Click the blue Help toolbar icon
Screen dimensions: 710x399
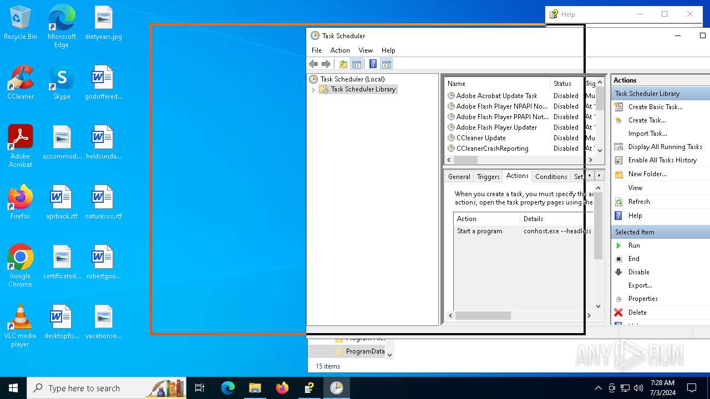tap(373, 64)
